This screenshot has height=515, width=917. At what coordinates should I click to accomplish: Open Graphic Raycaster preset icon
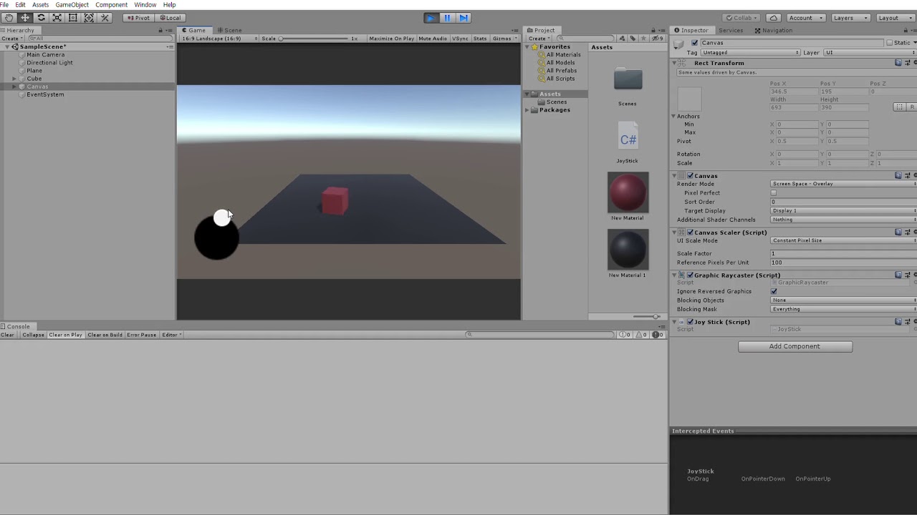(907, 275)
